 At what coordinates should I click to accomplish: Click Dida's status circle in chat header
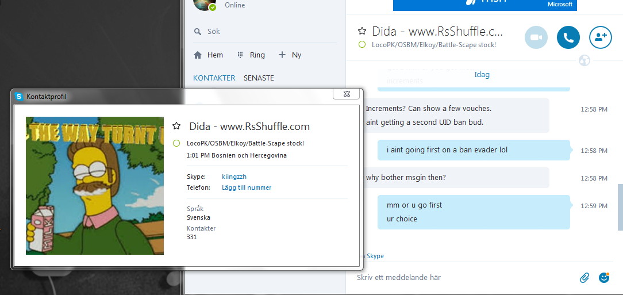(x=362, y=44)
